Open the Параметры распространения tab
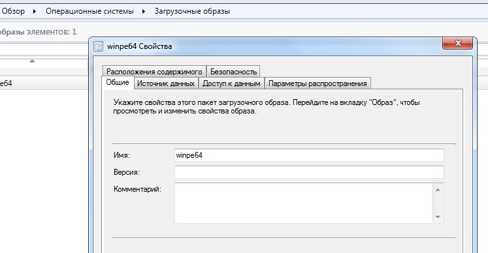This screenshot has height=253, width=488. 317,83
